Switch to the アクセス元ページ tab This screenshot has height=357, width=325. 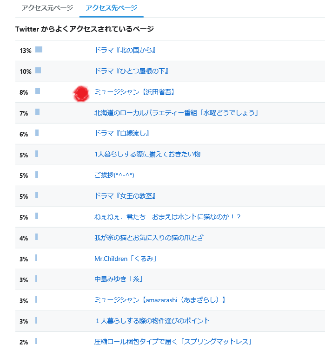click(47, 8)
